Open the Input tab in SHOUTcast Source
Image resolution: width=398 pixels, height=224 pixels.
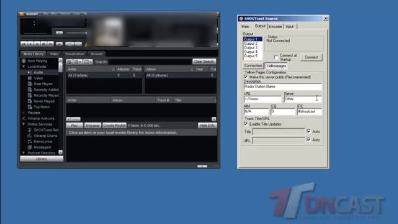coord(290,26)
